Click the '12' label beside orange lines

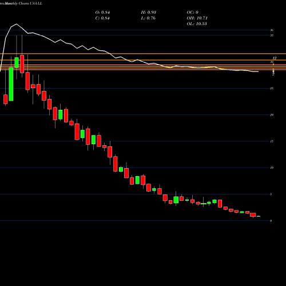point(275,58)
